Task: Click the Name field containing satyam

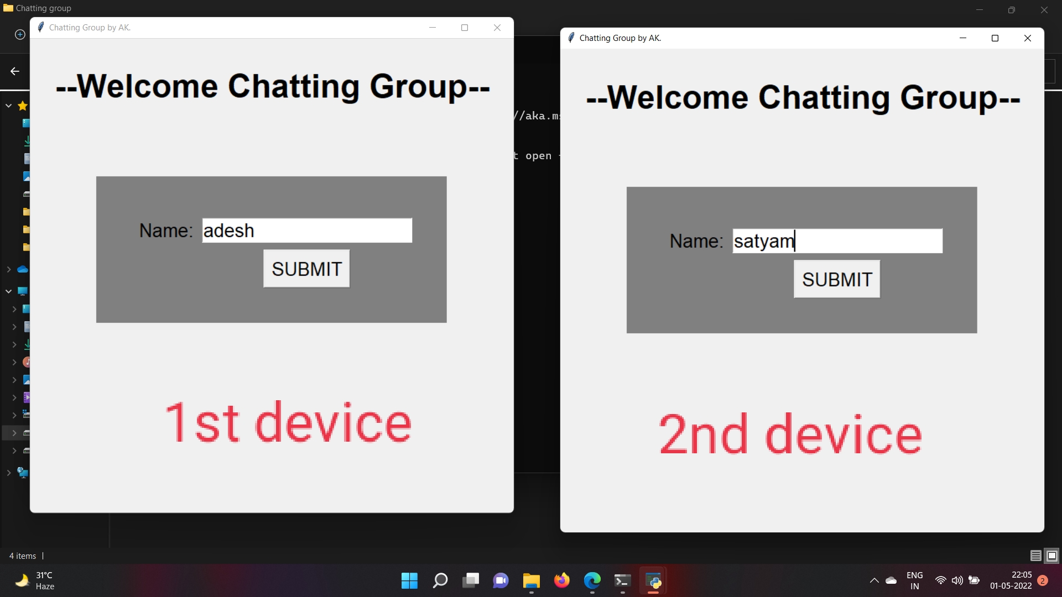Action: (x=837, y=240)
